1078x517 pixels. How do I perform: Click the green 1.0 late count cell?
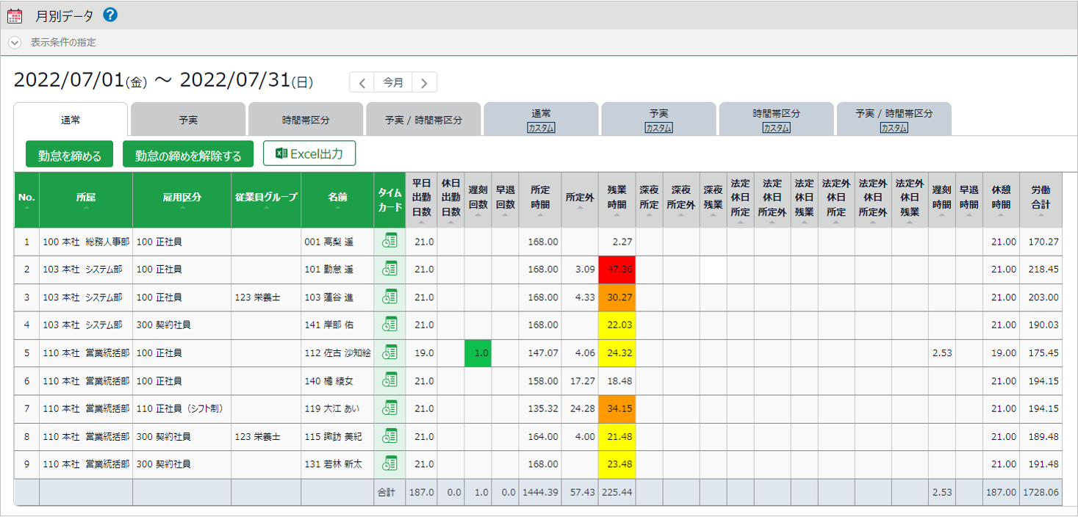(478, 353)
